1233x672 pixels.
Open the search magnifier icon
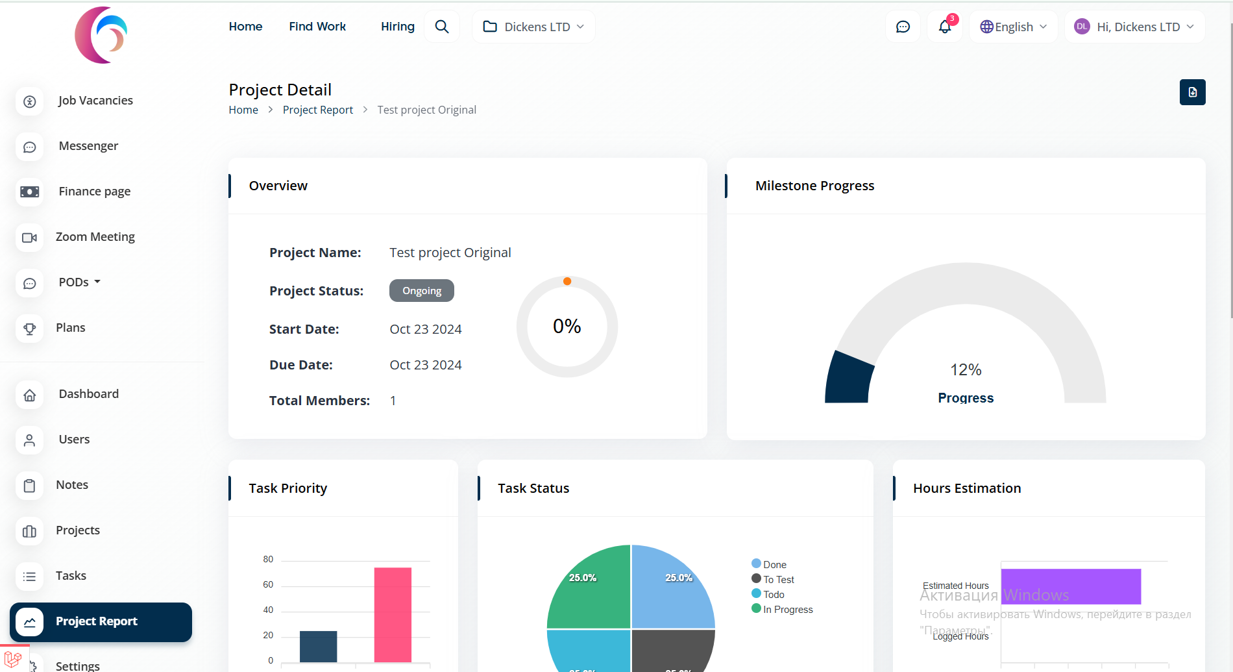tap(442, 27)
